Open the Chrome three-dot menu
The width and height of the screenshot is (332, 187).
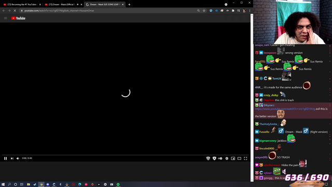tap(250, 10)
